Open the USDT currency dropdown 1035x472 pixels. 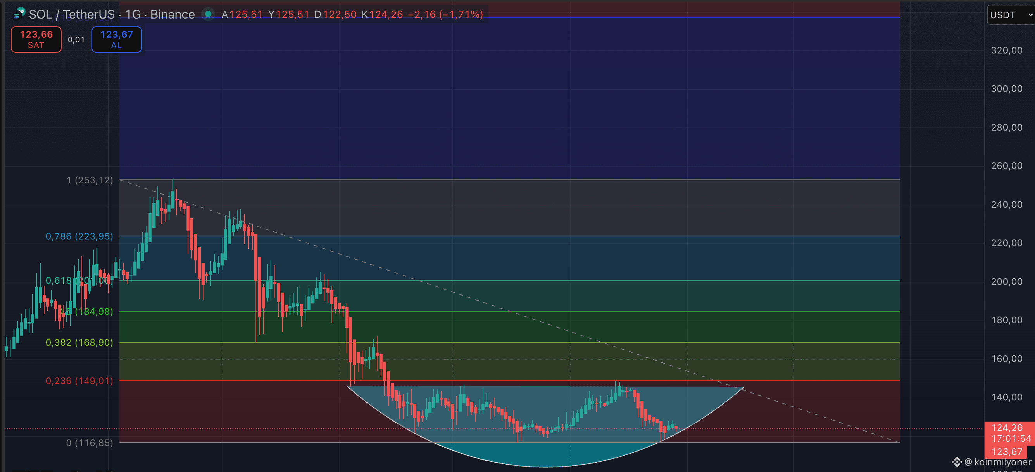[x=1010, y=15]
